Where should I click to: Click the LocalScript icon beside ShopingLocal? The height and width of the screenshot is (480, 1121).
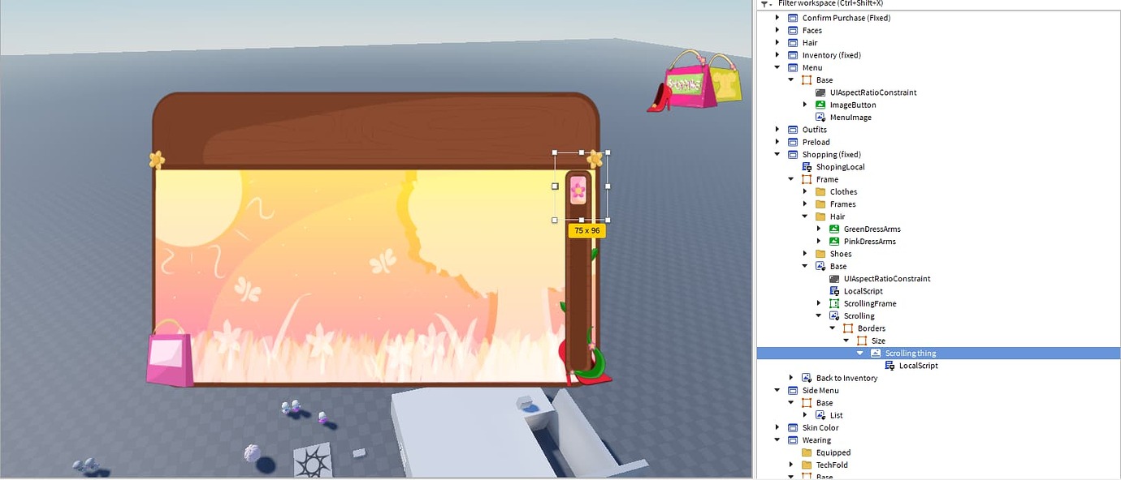[x=806, y=166]
